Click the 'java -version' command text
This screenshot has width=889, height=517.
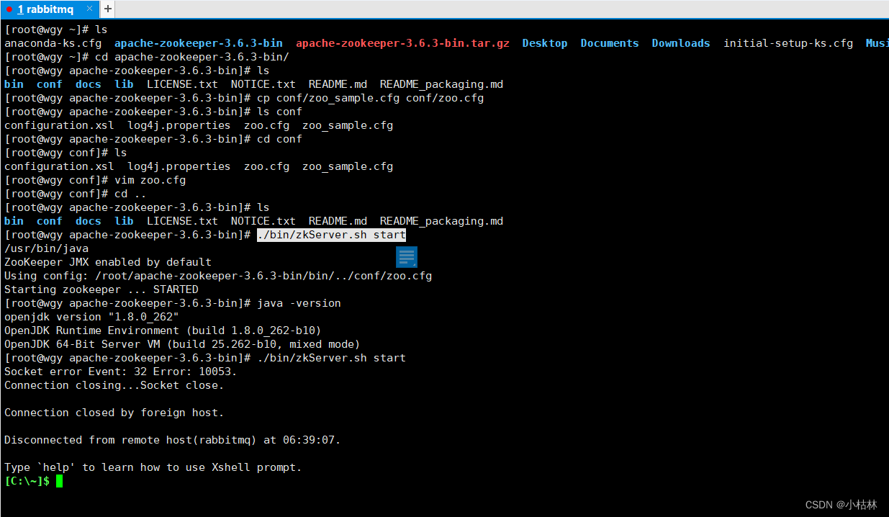[x=299, y=303]
